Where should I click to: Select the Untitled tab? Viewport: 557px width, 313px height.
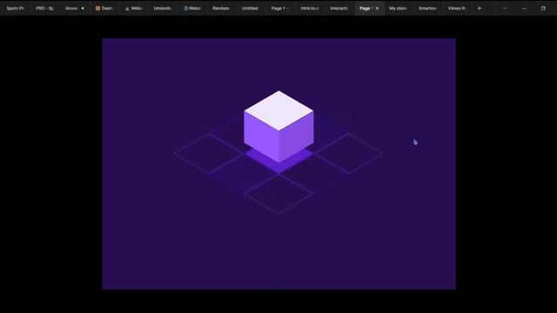click(250, 8)
